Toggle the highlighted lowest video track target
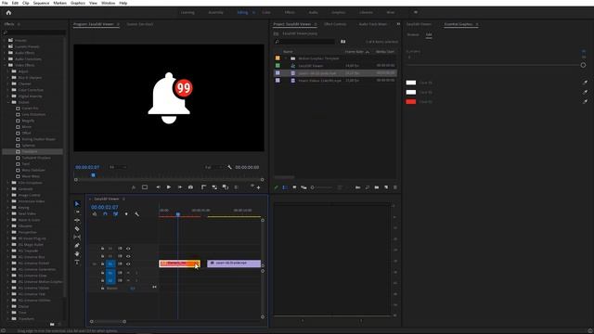594x334 pixels. 110,263
